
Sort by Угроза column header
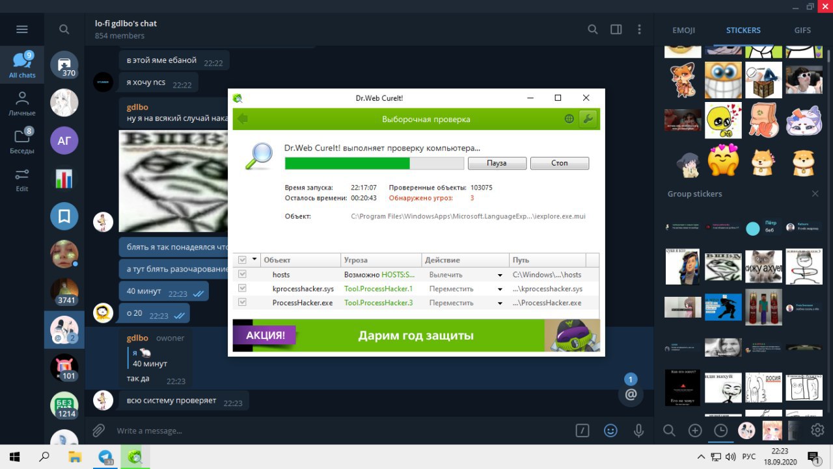point(381,260)
